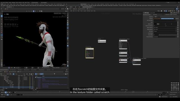Create a Geometry Light from the shelf
180x101 pixels.
point(99,5)
